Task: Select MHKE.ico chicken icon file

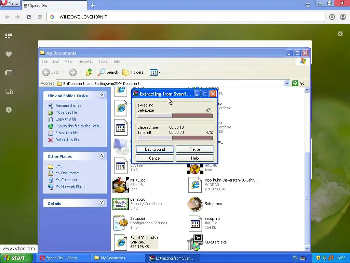Action: click(121, 185)
